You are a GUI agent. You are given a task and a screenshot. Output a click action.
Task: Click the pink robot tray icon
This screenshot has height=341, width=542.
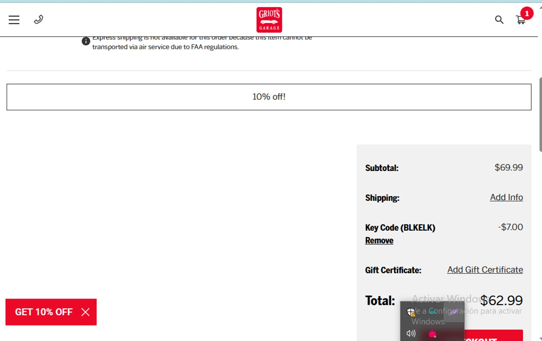coord(433,334)
